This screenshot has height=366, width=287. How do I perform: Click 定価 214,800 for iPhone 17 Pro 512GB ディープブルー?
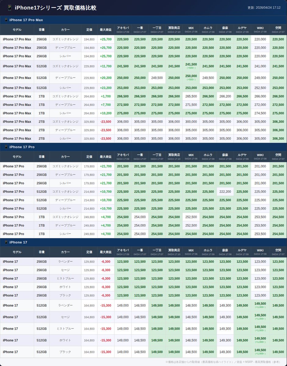[x=89, y=200]
